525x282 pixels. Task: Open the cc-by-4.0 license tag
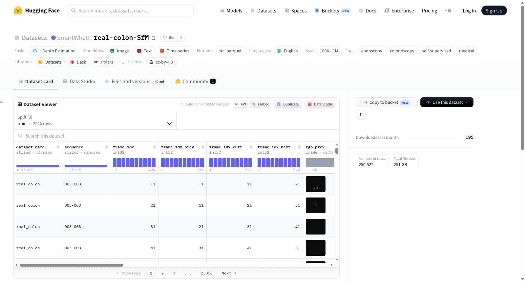click(161, 62)
